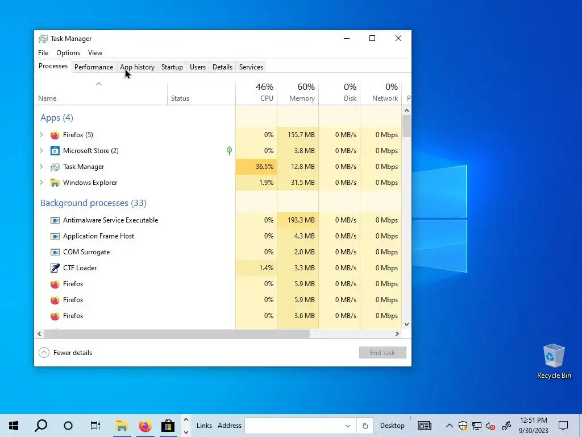The image size is (582, 437).
Task: Click the network tray icon
Action: coord(477,426)
